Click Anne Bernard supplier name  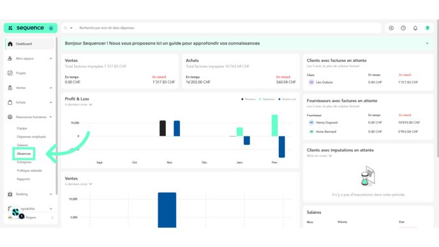click(x=326, y=131)
